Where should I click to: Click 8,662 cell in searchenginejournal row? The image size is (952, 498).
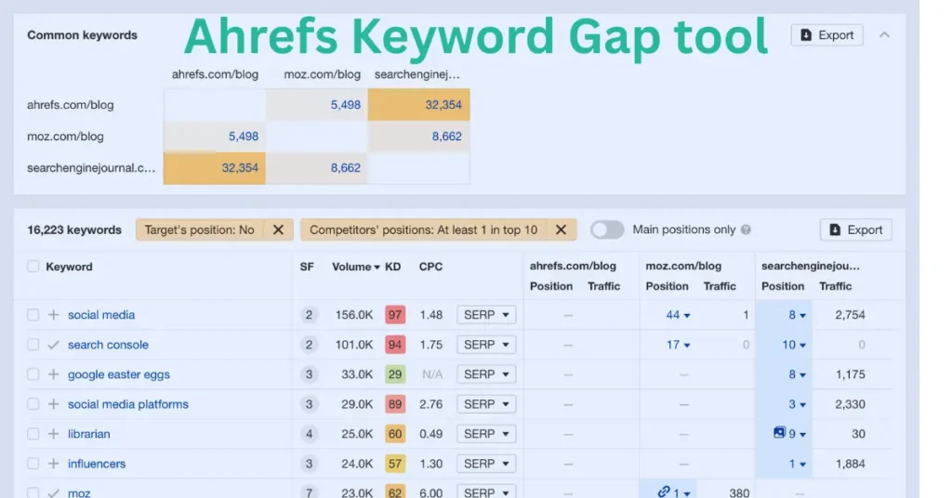pyautogui.click(x=316, y=168)
